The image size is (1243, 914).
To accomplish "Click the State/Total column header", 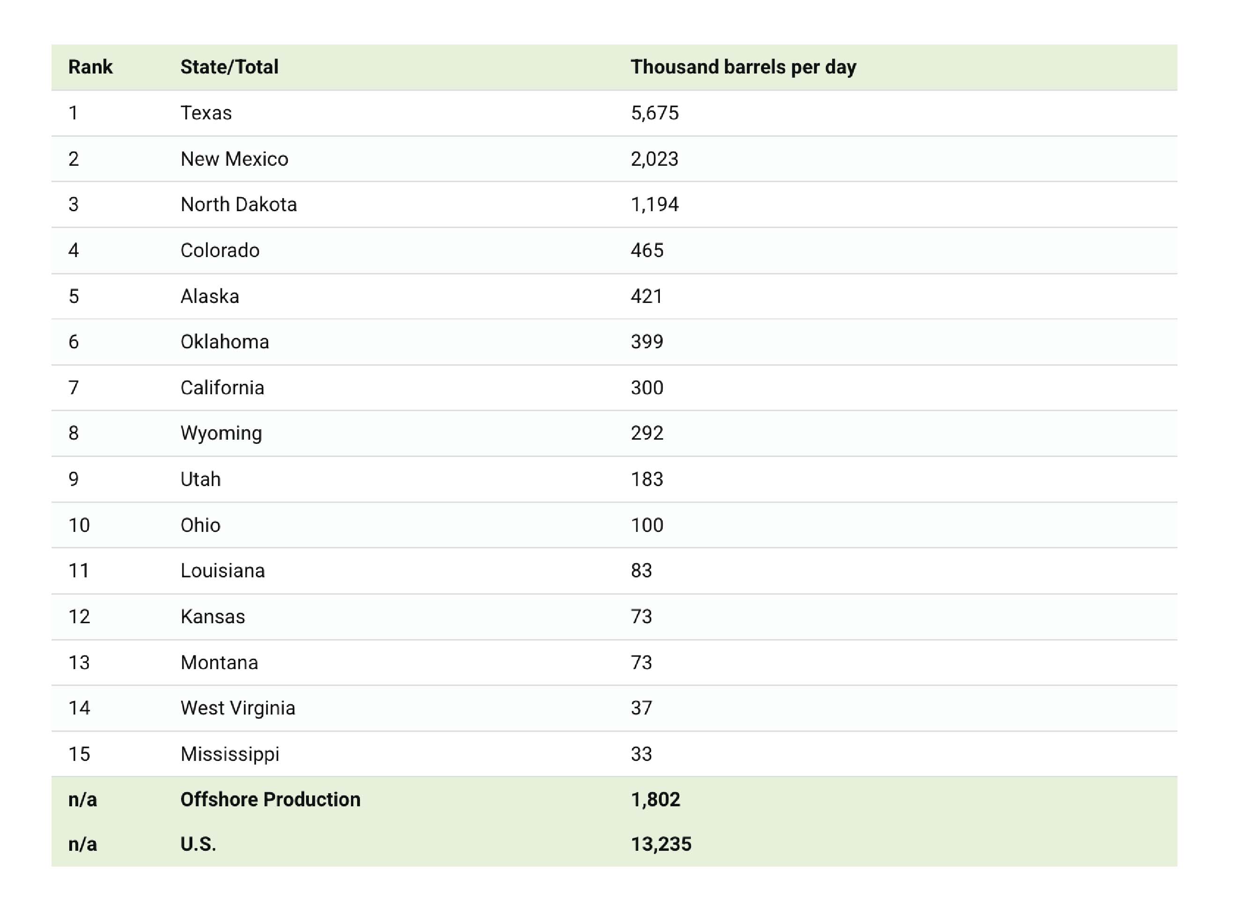I will coord(229,67).
